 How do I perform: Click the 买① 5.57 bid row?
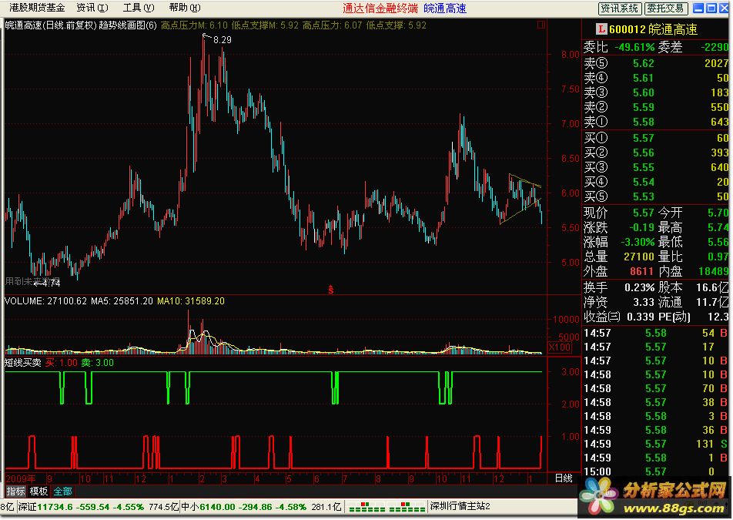click(656, 138)
